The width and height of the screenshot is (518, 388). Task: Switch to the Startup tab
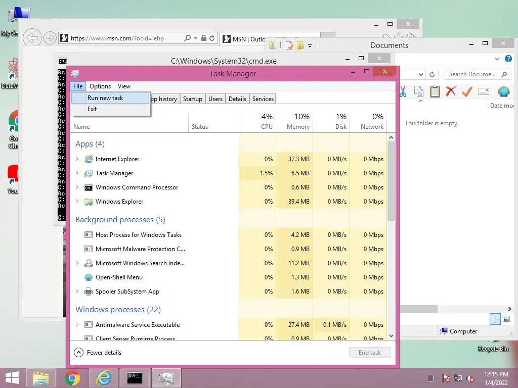[192, 99]
